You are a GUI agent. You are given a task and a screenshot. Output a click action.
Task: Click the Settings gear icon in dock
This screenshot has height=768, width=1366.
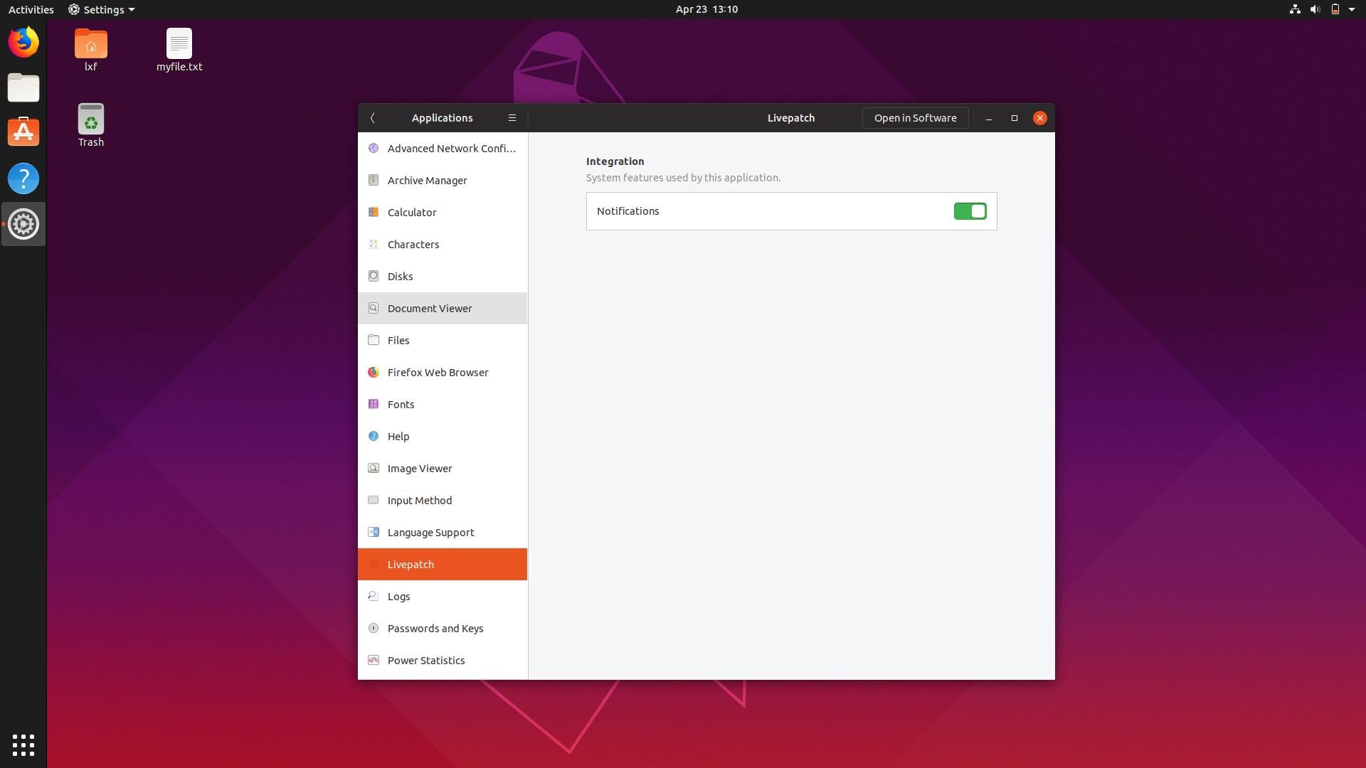[x=23, y=223]
